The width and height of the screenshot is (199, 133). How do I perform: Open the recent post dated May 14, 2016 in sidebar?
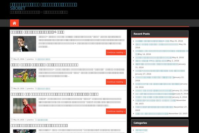pyautogui.click(x=162, y=53)
